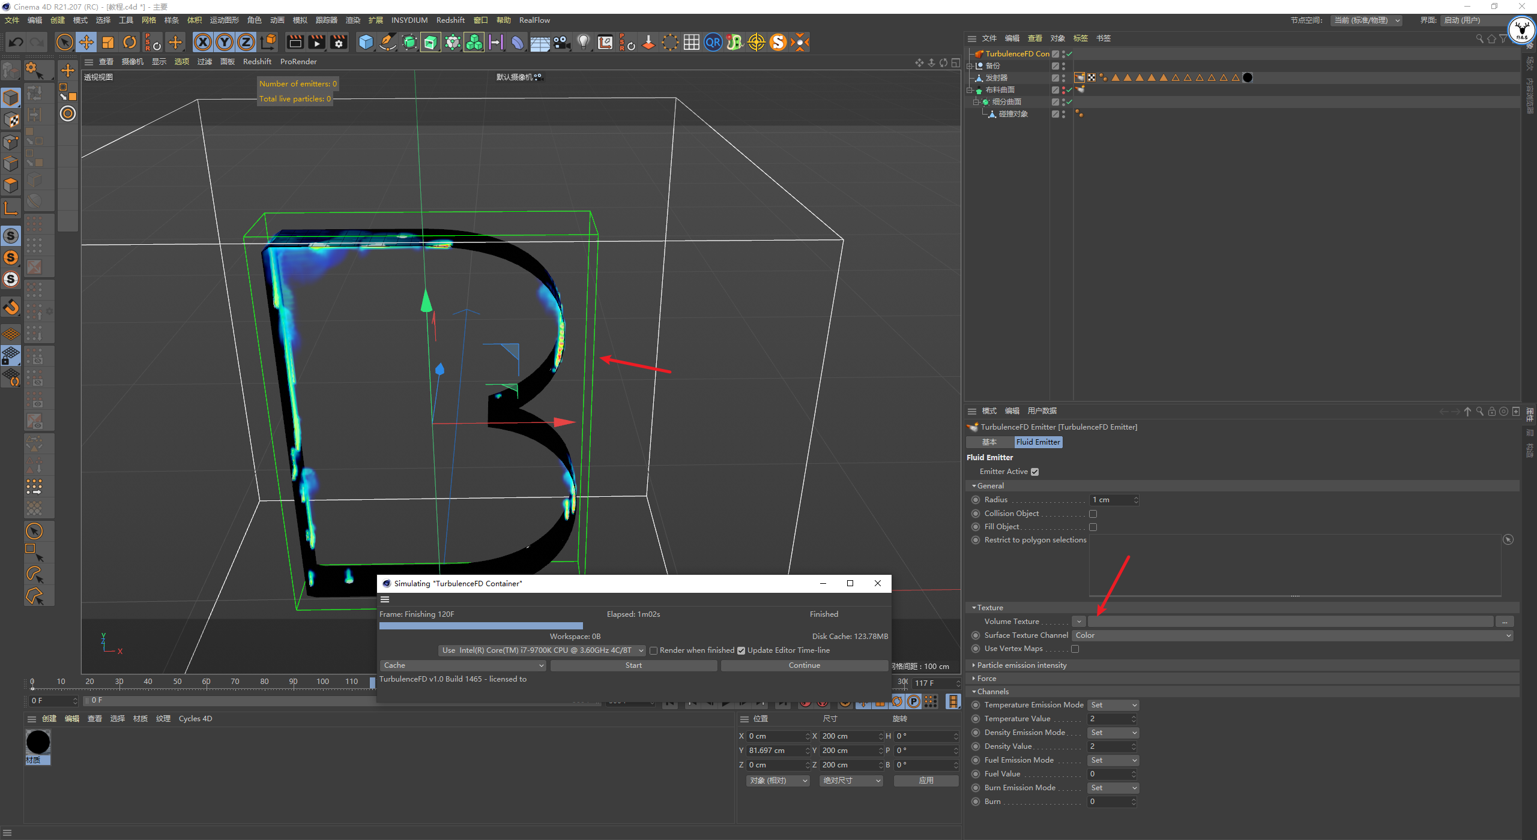Open the INSYDIUM menu
The width and height of the screenshot is (1537, 840).
(409, 20)
